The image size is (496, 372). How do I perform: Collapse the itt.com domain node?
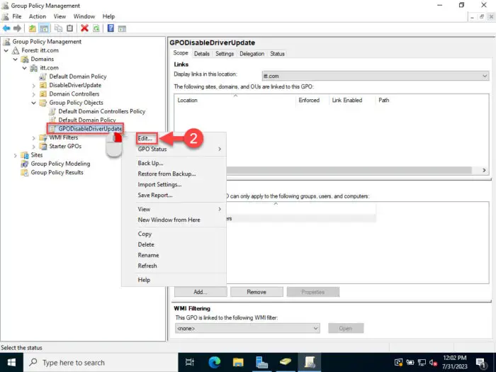[24, 68]
